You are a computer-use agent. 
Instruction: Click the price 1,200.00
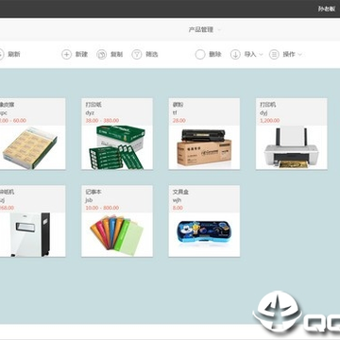pyautogui.click(x=270, y=121)
